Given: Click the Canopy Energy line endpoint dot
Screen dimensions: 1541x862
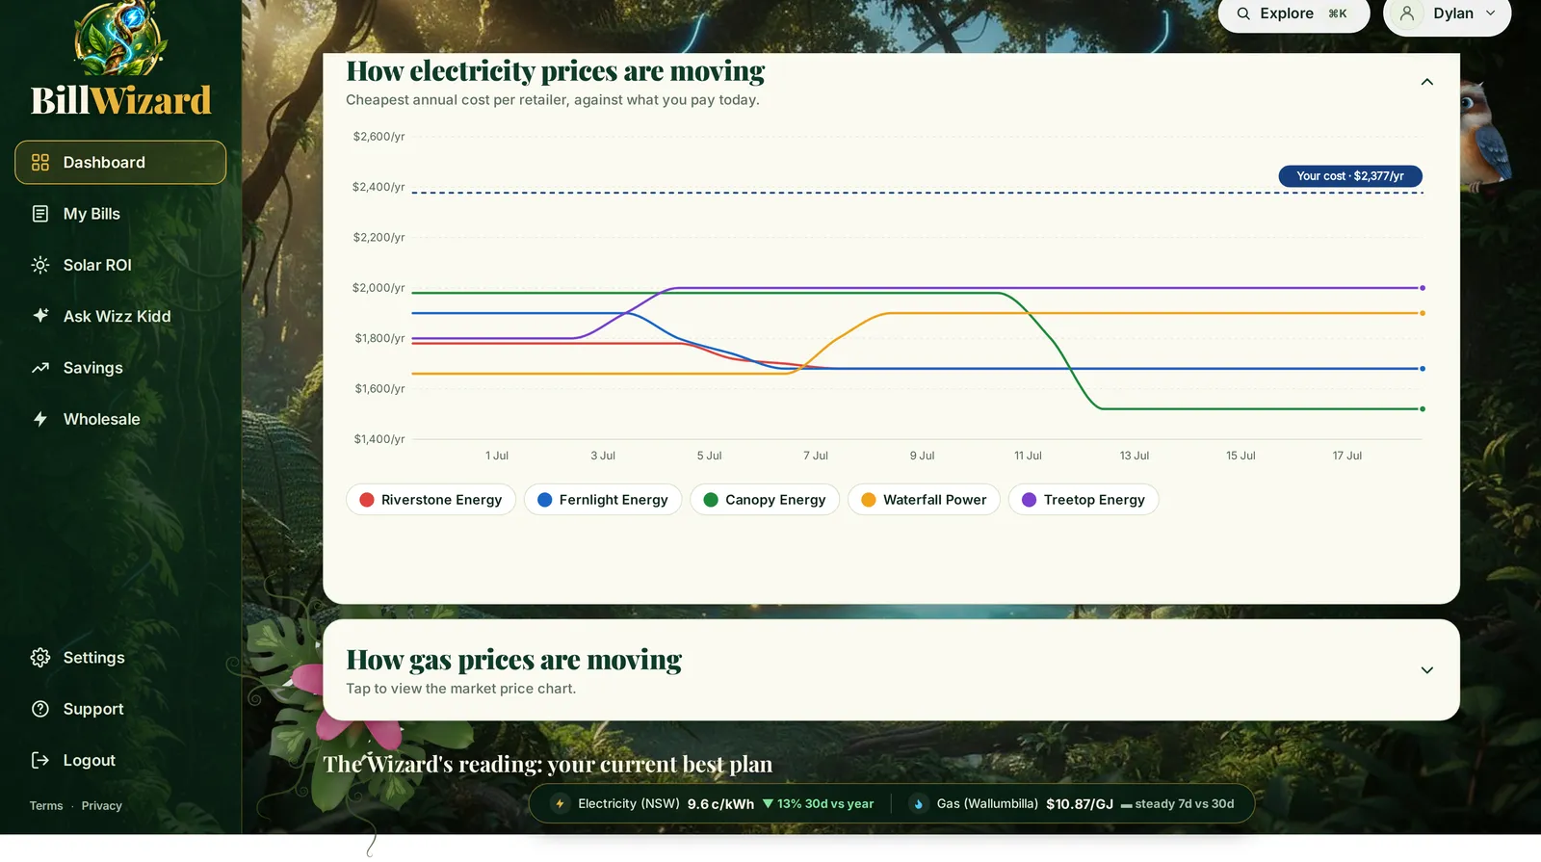Looking at the screenshot, I should click(x=1423, y=409).
